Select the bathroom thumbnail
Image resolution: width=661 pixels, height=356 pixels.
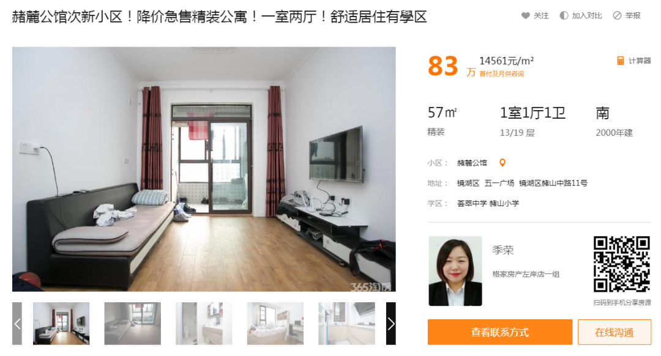click(x=204, y=324)
